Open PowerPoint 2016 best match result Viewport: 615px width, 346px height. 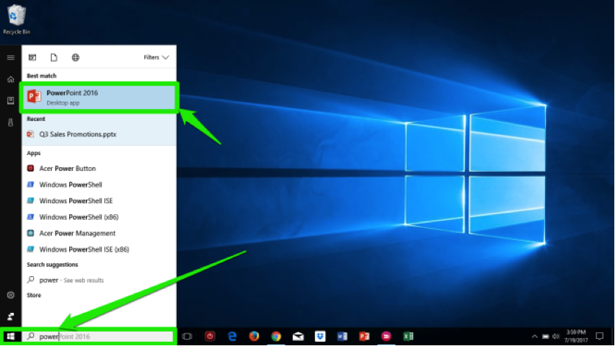(99, 97)
